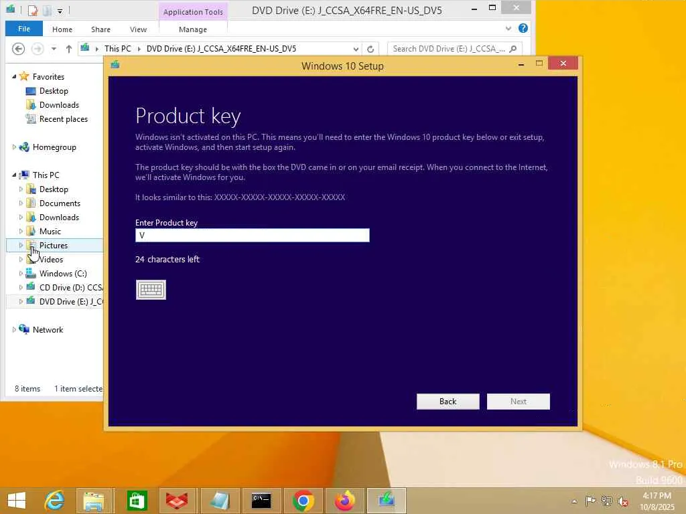Open Action Center flag icon
This screenshot has height=514, width=686.
click(x=590, y=501)
